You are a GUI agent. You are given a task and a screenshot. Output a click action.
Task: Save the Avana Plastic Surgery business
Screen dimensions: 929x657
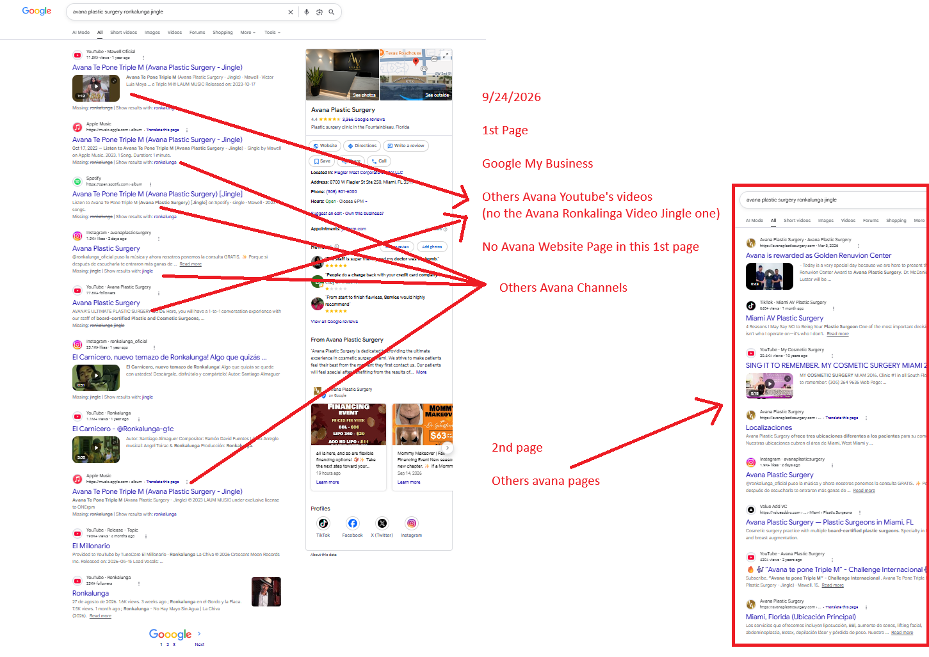(x=322, y=161)
